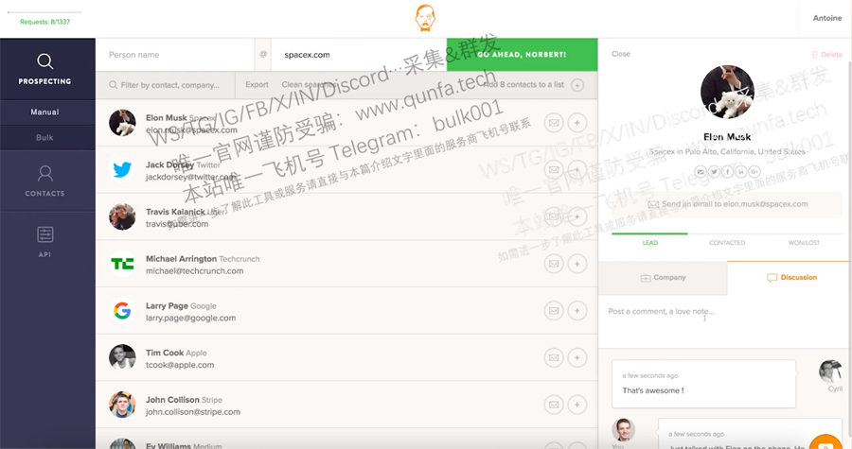Viewport: 852px width, 449px height.
Task: Focus the Person name input field
Action: point(175,55)
